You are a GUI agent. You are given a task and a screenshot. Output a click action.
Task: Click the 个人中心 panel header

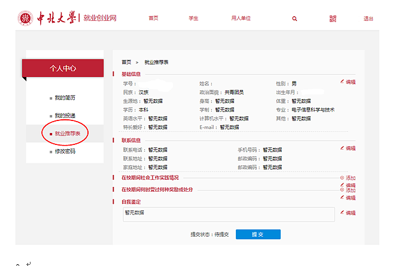63,68
